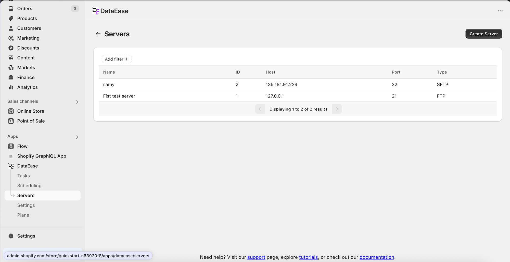
Task: Click the Products tag icon
Action: (x=11, y=18)
